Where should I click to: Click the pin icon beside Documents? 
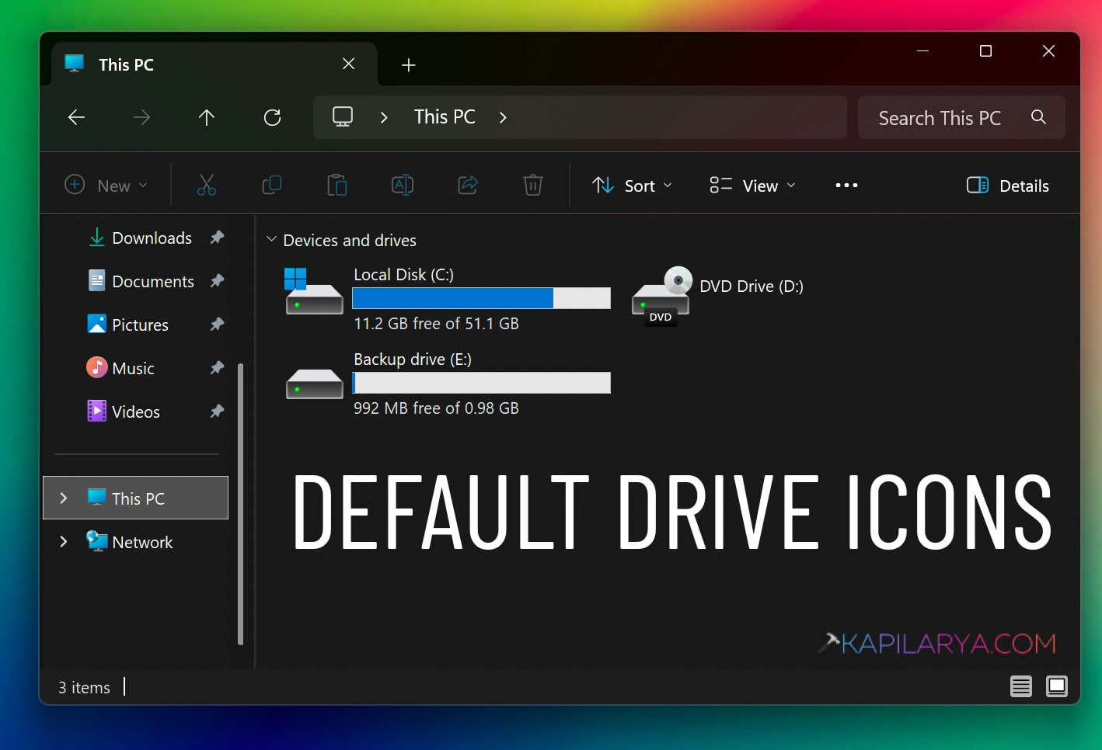click(217, 281)
